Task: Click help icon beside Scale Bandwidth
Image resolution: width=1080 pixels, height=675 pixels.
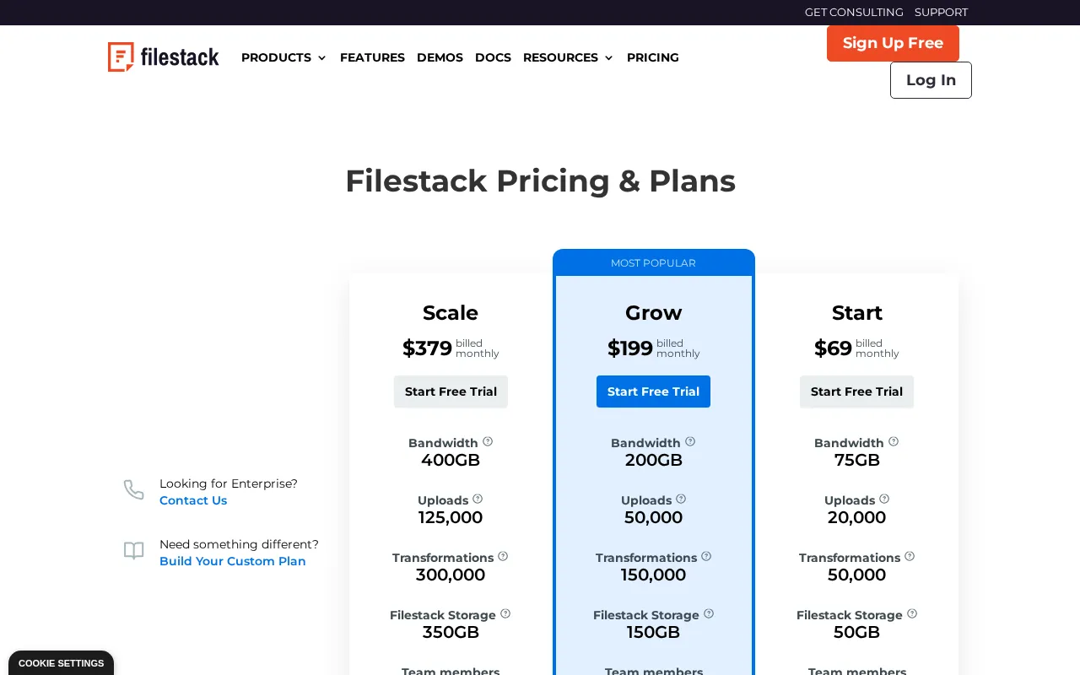Action: pyautogui.click(x=488, y=441)
